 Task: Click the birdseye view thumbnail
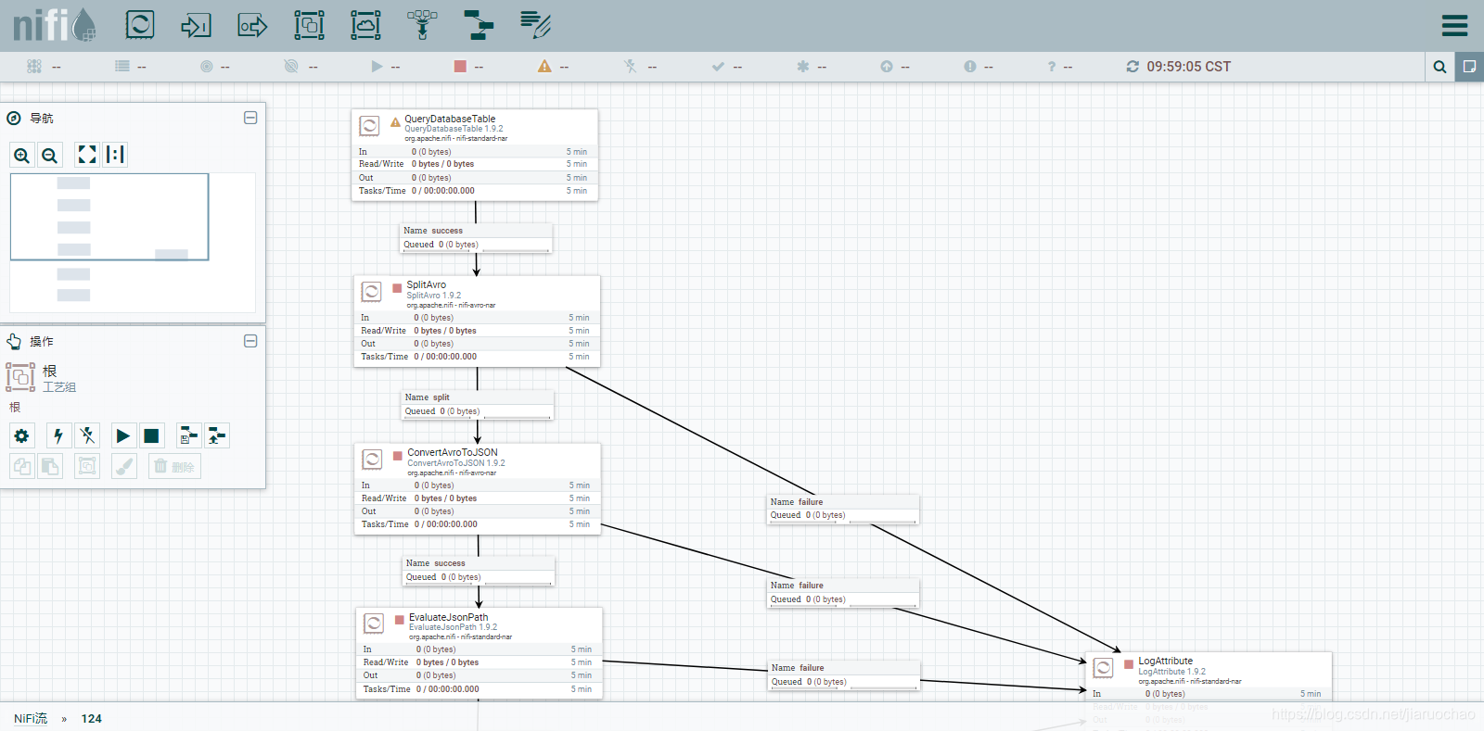click(x=133, y=243)
